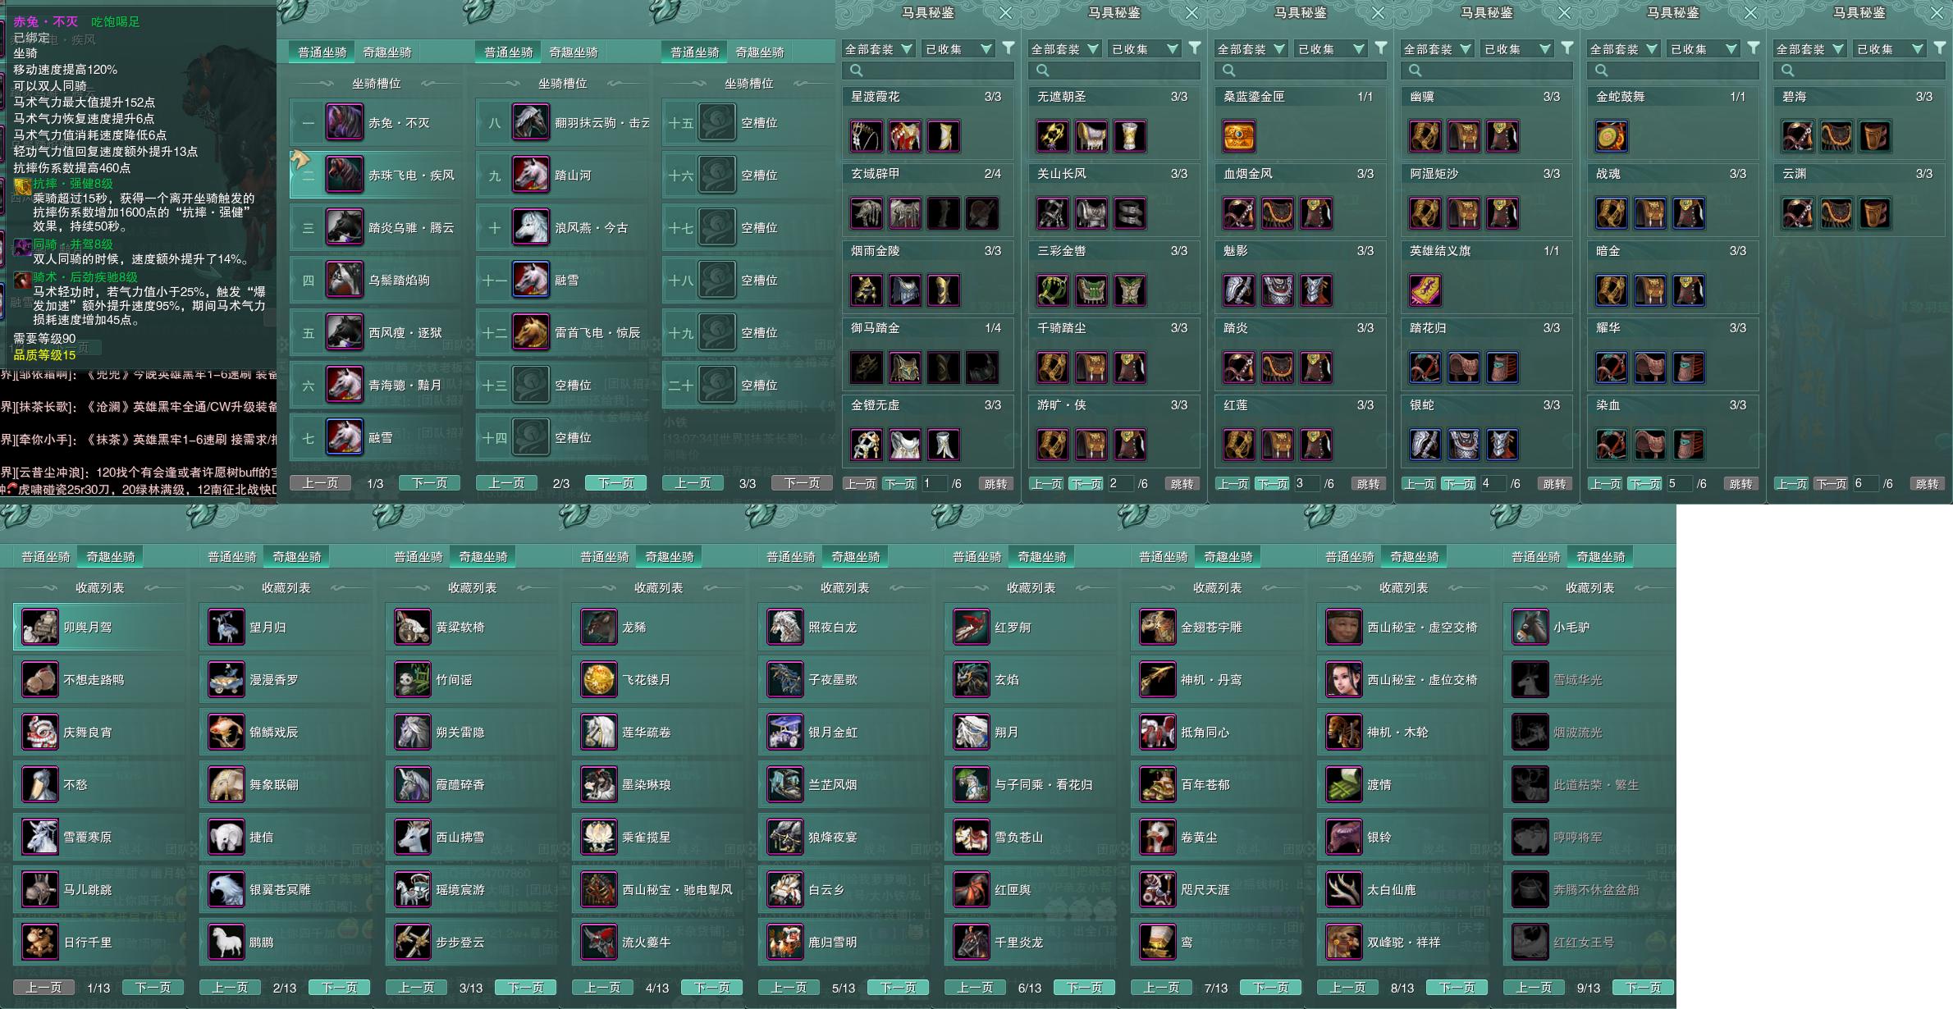Expand 已收集 dropdown above 无遮朝圣 set
The image size is (1953, 1009).
point(1145,49)
